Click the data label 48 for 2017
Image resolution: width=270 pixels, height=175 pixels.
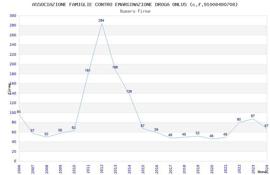pyautogui.click(x=170, y=135)
